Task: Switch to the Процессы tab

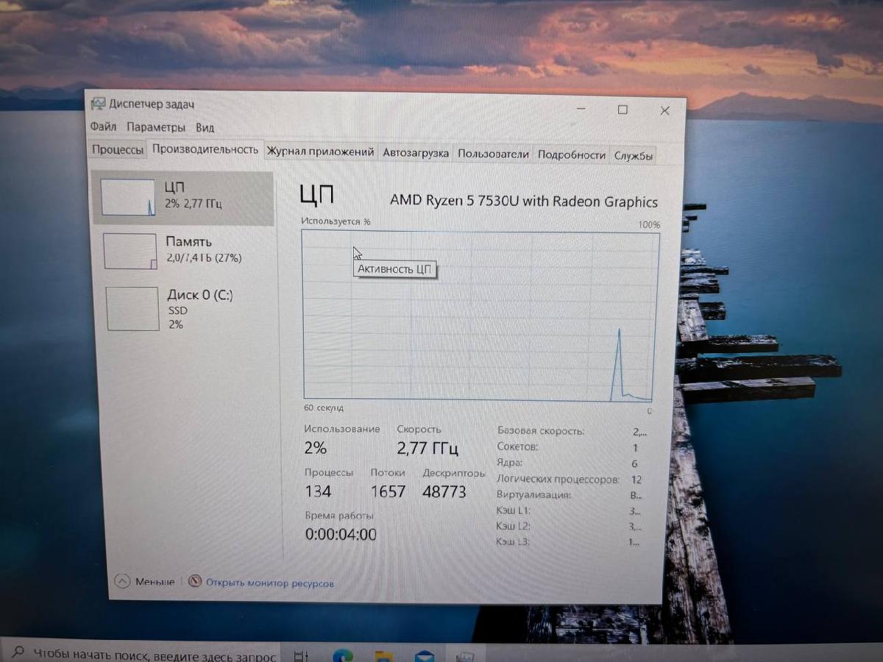Action: click(118, 150)
